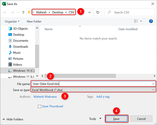
Task: Click the blue Help question mark icon
Action: [x=151, y=21]
